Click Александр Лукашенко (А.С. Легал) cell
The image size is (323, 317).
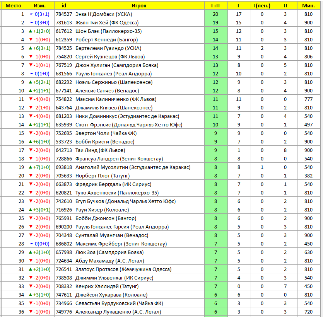[x=139, y=312]
